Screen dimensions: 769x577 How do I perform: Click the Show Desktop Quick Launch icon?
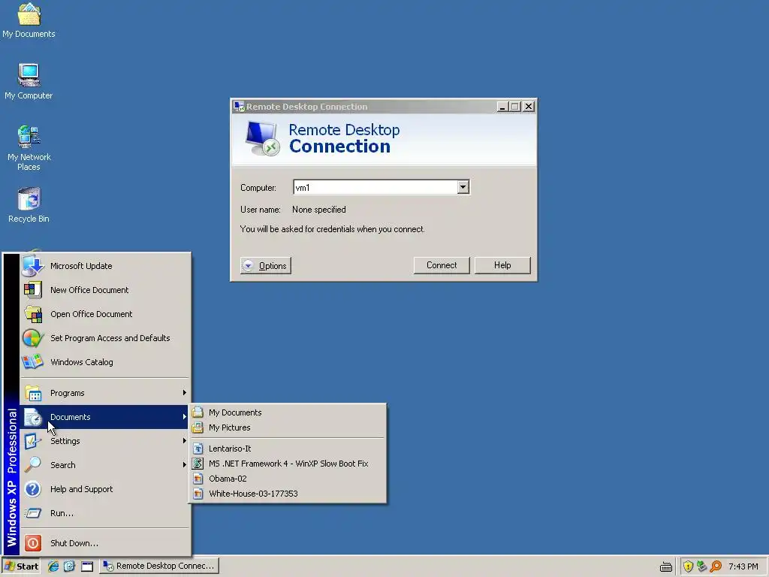(x=87, y=566)
